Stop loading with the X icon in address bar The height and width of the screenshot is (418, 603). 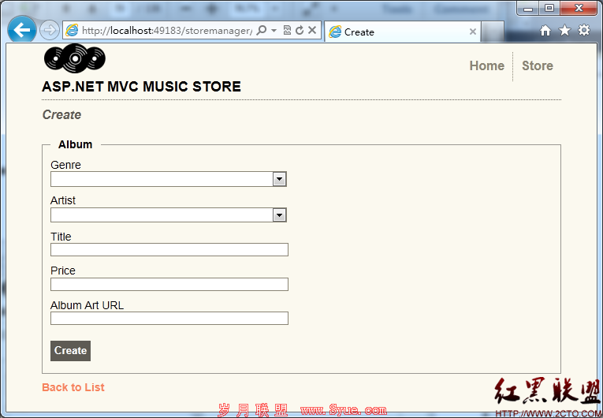point(312,30)
